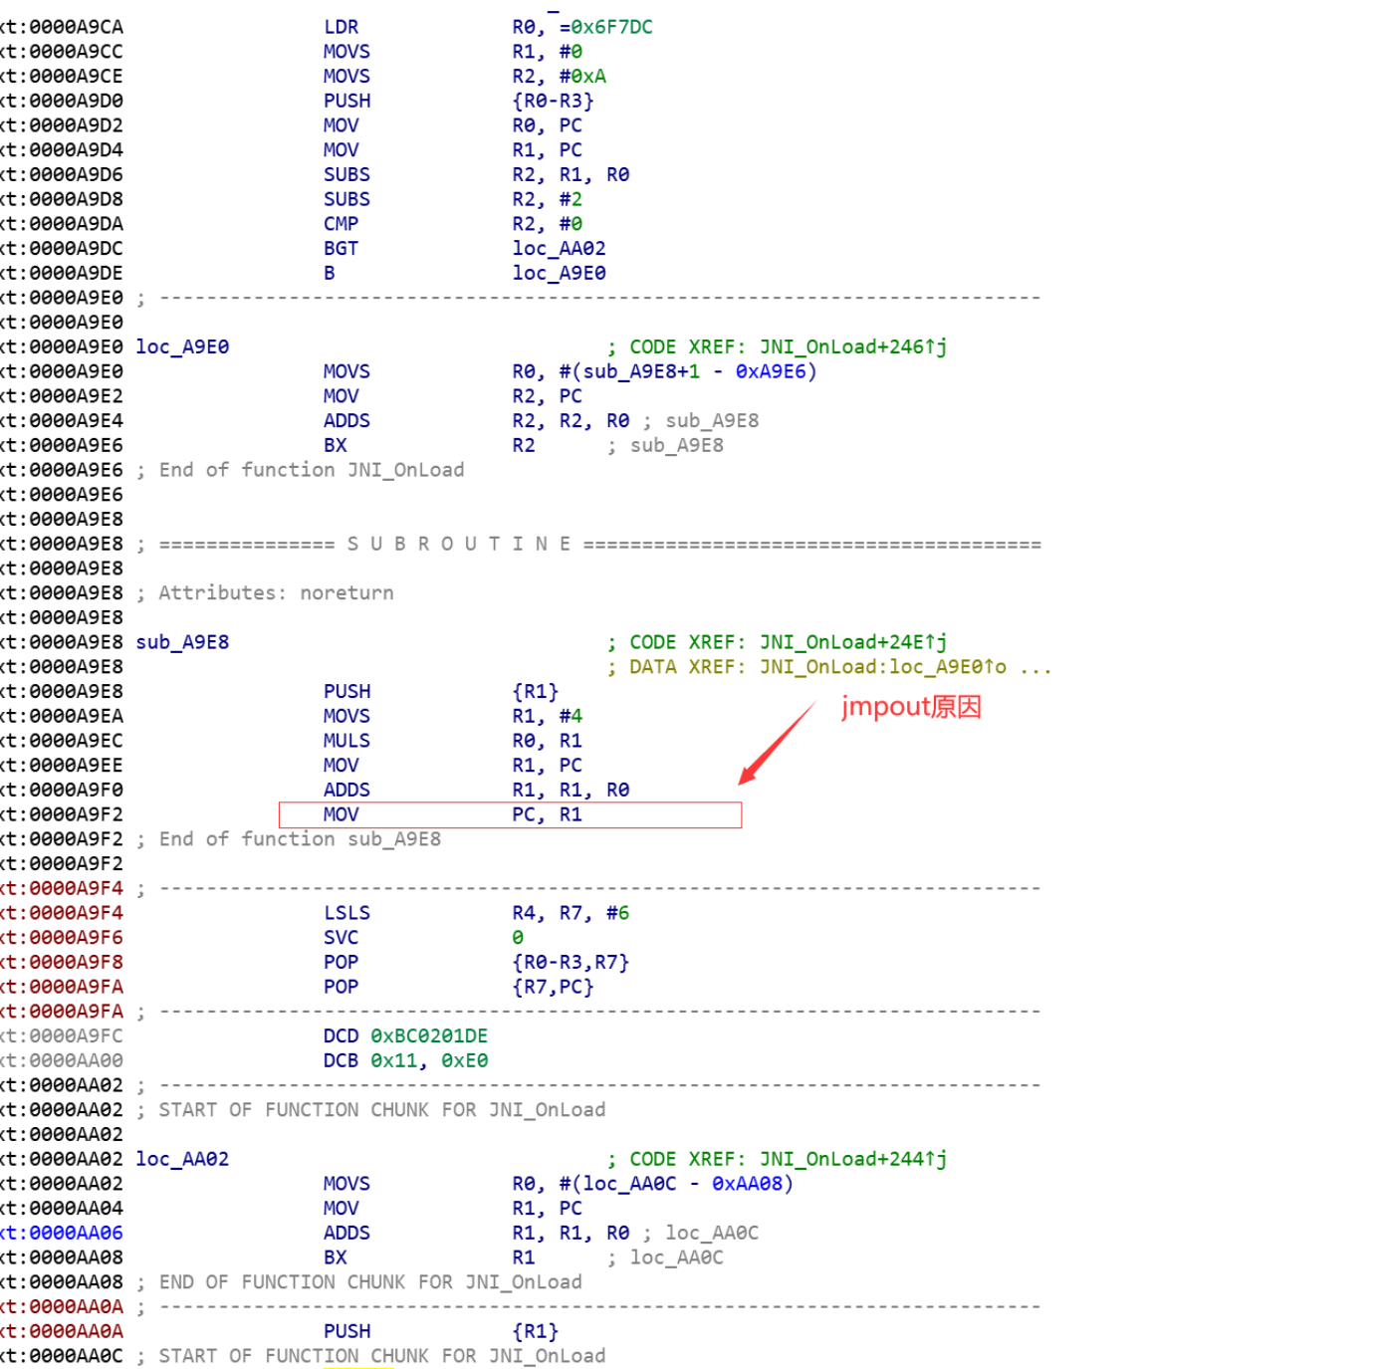
Task: Click the MOV PC, R1 instruction
Action: pyautogui.click(x=453, y=814)
